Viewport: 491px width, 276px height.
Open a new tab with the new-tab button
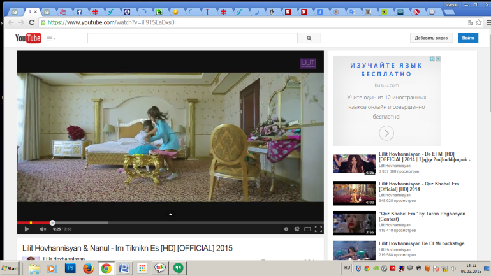point(449,12)
